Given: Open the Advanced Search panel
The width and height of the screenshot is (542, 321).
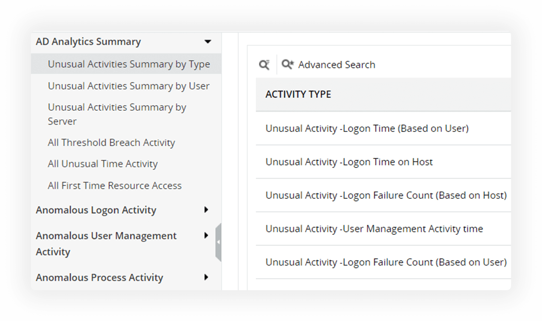Looking at the screenshot, I should coord(337,64).
